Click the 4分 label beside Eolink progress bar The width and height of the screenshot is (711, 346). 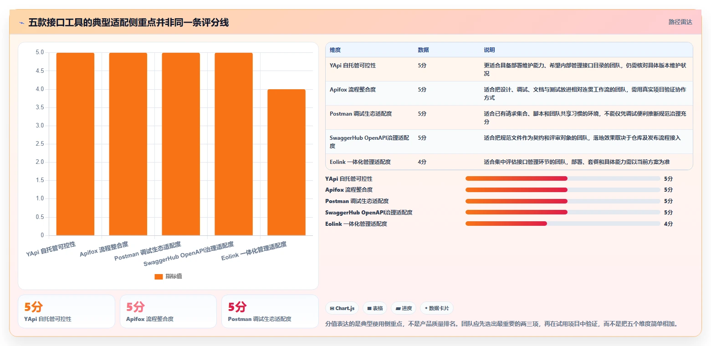[668, 224]
